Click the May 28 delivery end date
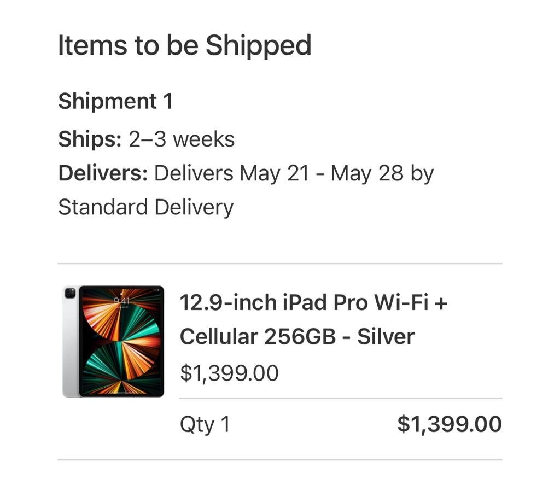Screen dimensions: 560x485 [x=367, y=174]
